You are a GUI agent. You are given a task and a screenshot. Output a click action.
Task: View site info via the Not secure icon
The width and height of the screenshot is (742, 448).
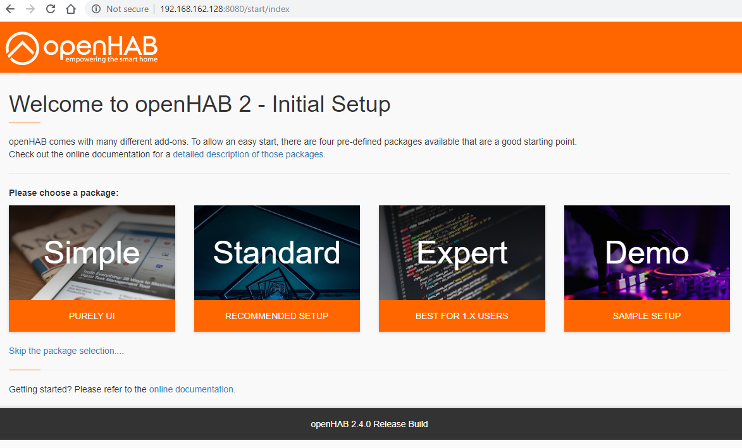click(96, 9)
